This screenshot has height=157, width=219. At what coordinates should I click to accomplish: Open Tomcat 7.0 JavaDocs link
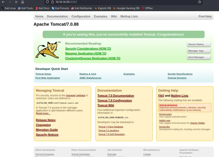[x=109, y=131]
